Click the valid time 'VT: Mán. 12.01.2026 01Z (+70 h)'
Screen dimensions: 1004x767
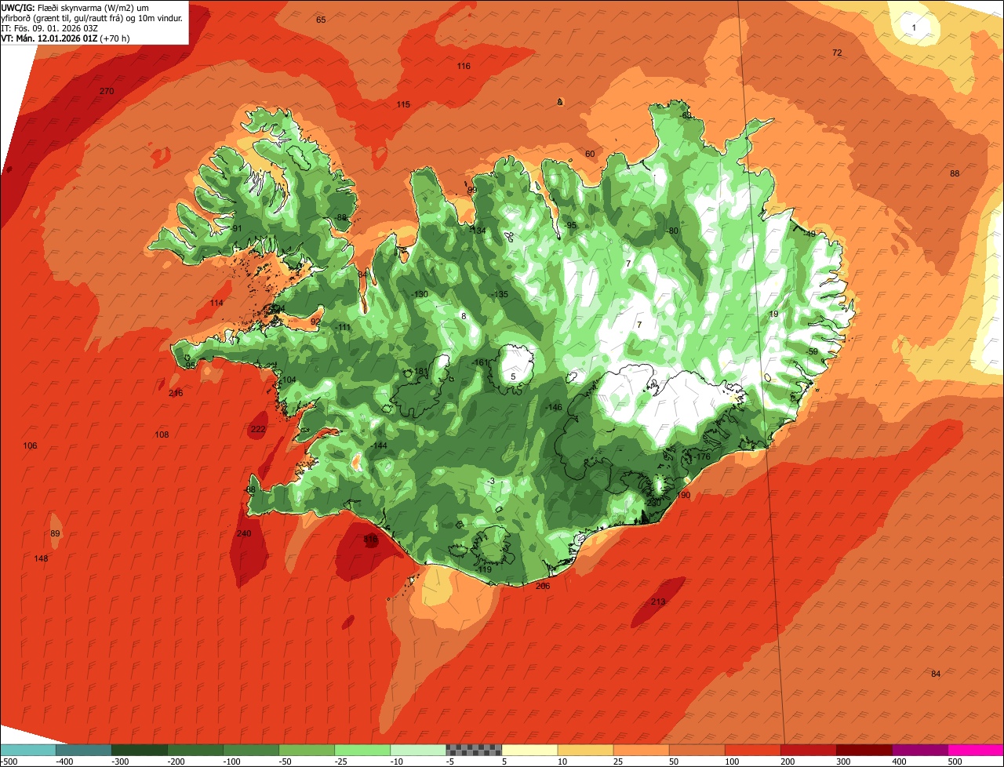(65, 38)
